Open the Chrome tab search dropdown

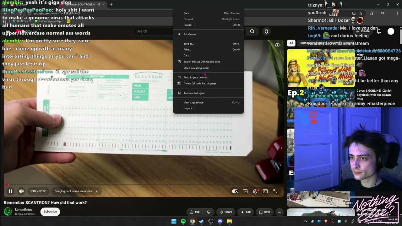(x=5, y=4)
